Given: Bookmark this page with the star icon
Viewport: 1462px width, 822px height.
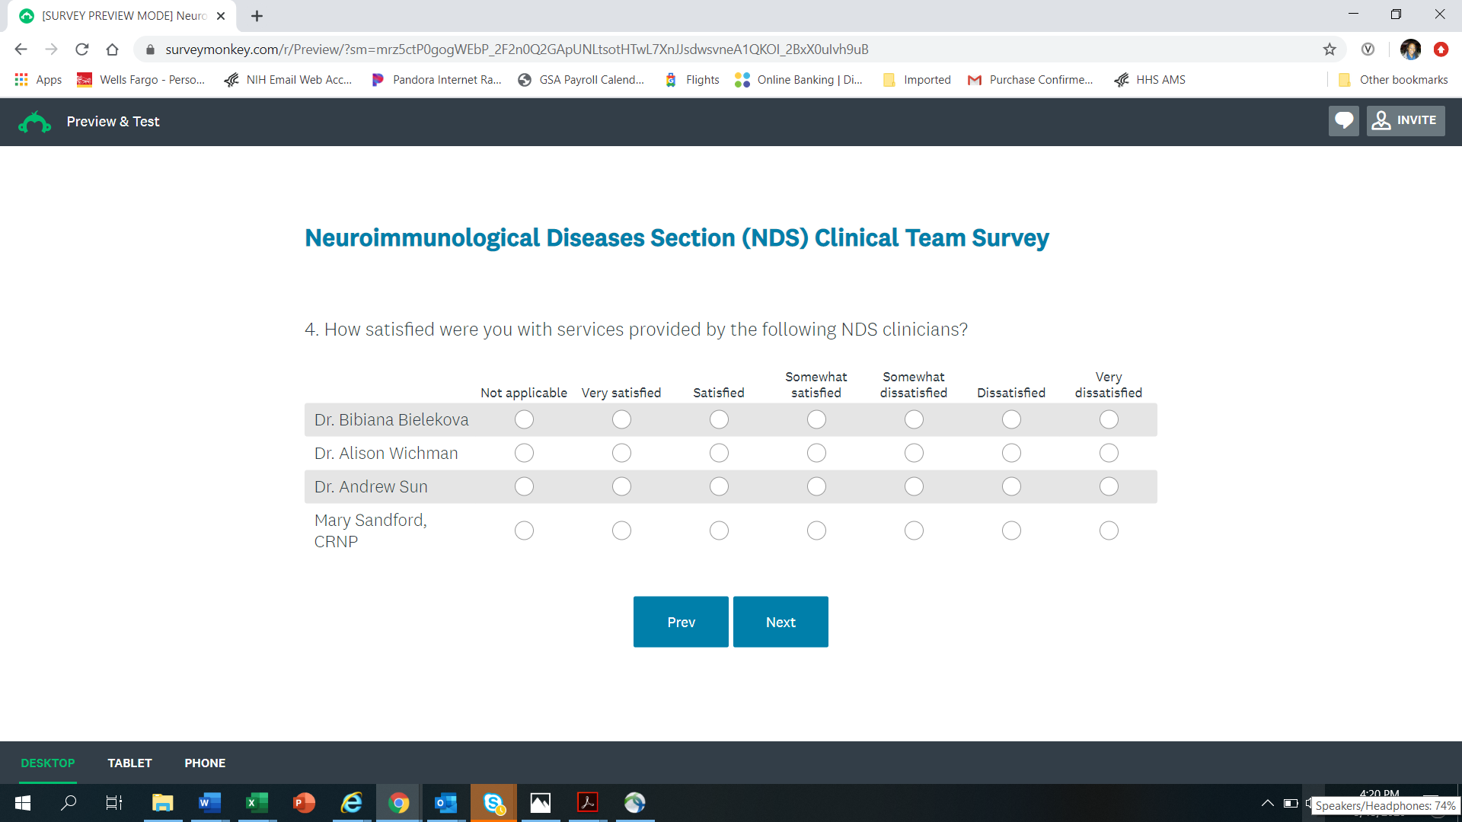Looking at the screenshot, I should (1330, 49).
